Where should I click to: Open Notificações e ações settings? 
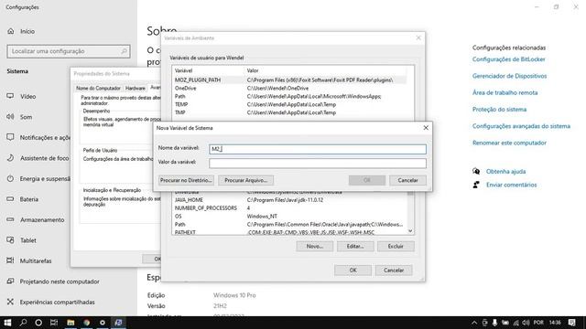click(38, 137)
